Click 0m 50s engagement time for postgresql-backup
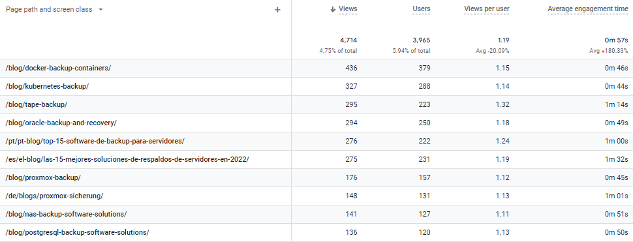 (617, 232)
